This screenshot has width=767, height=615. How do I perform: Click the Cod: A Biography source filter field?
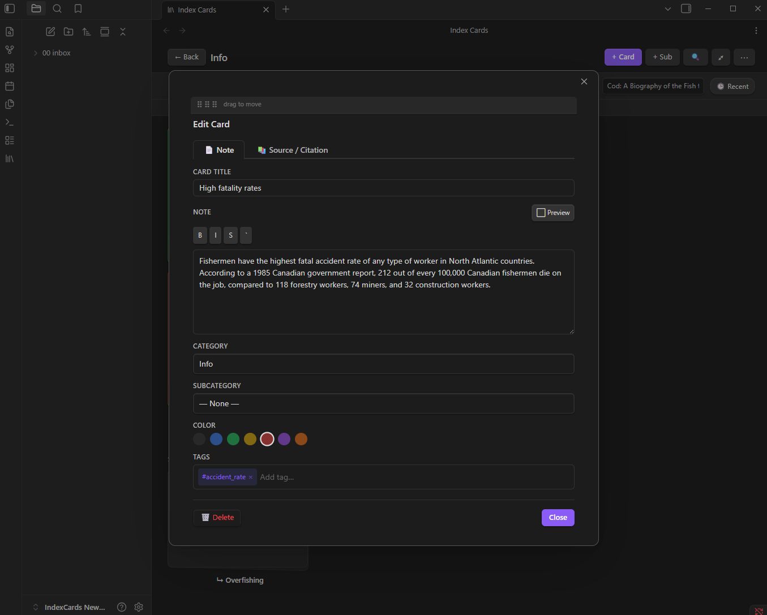point(653,86)
